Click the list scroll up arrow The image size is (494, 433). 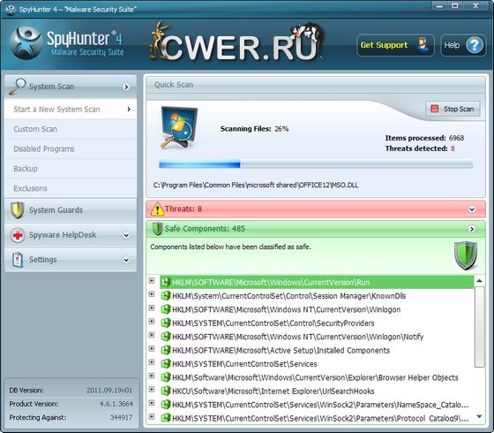coord(479,281)
